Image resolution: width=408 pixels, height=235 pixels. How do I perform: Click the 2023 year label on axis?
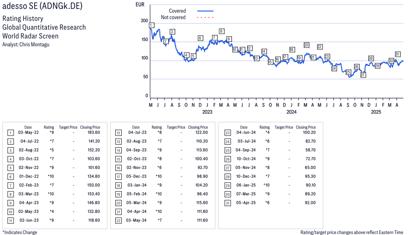207,112
